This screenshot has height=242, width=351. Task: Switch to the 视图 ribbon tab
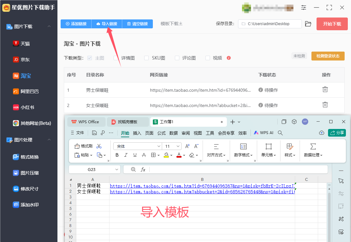198,133
